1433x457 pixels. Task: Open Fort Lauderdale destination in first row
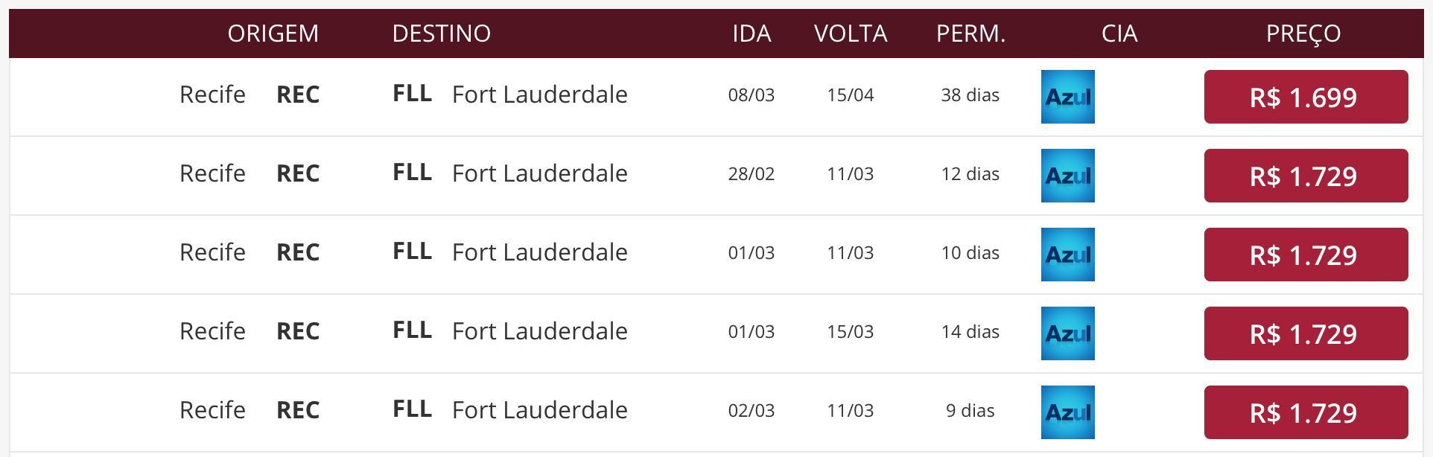tap(540, 95)
